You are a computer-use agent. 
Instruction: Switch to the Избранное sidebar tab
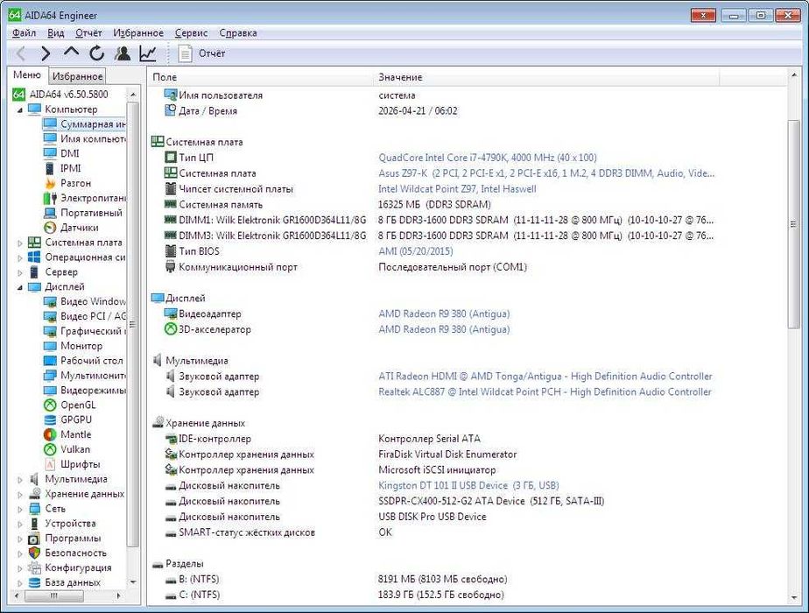77,76
